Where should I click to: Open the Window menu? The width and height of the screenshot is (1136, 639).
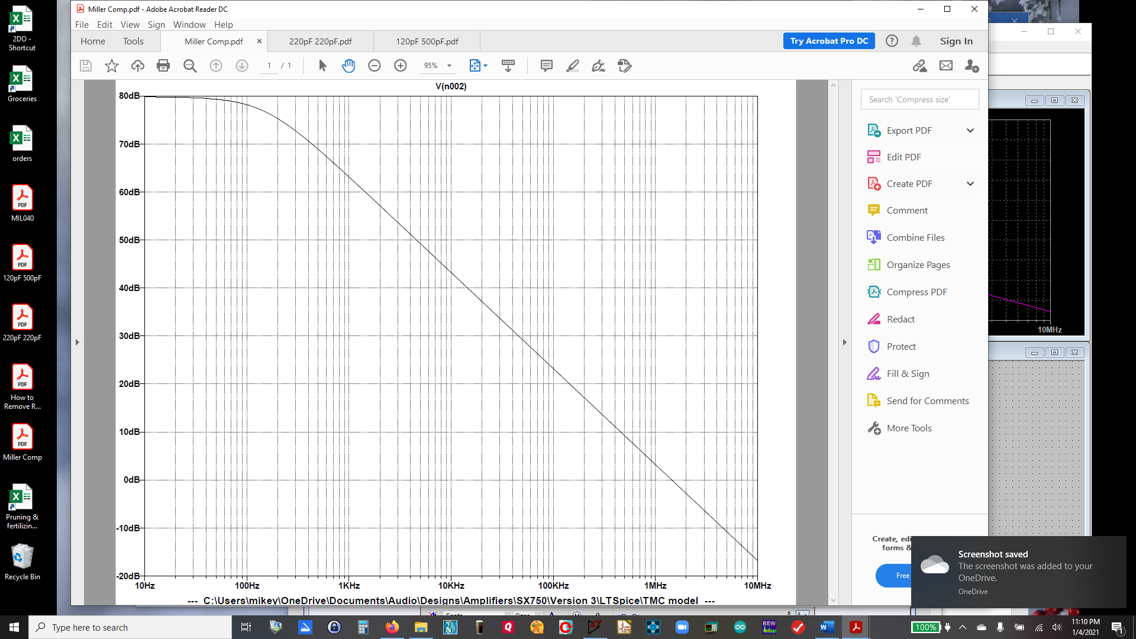(189, 24)
